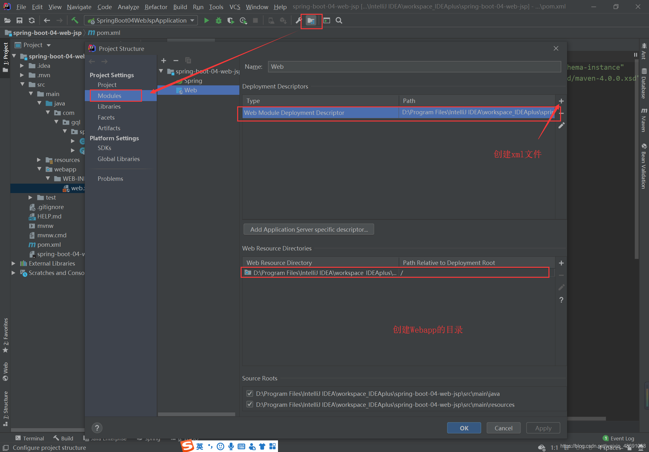The height and width of the screenshot is (452, 649).
Task: Click the Cancel button
Action: [x=503, y=428]
